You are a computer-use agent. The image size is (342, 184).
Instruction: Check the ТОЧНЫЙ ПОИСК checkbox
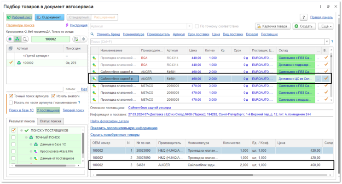pyautogui.click(x=13, y=138)
